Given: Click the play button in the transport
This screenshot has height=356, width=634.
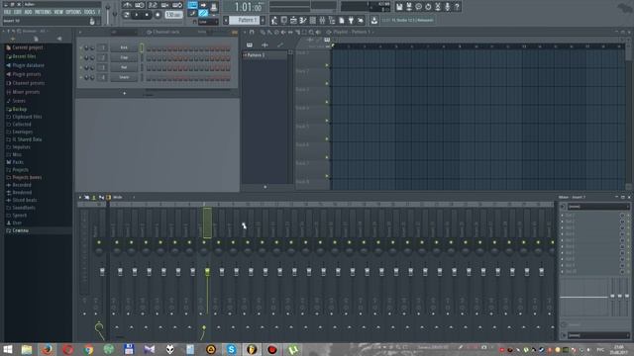Looking at the screenshot, I should [x=137, y=15].
